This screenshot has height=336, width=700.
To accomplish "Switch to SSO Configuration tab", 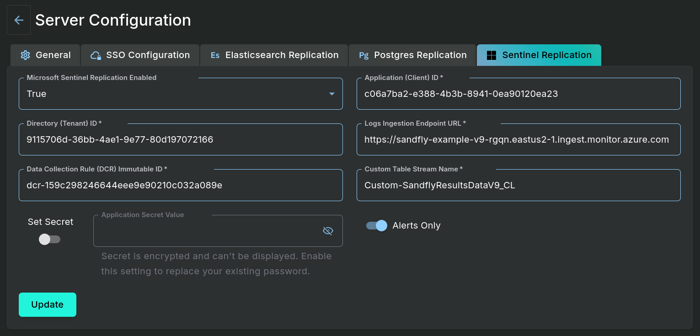I will (x=140, y=55).
